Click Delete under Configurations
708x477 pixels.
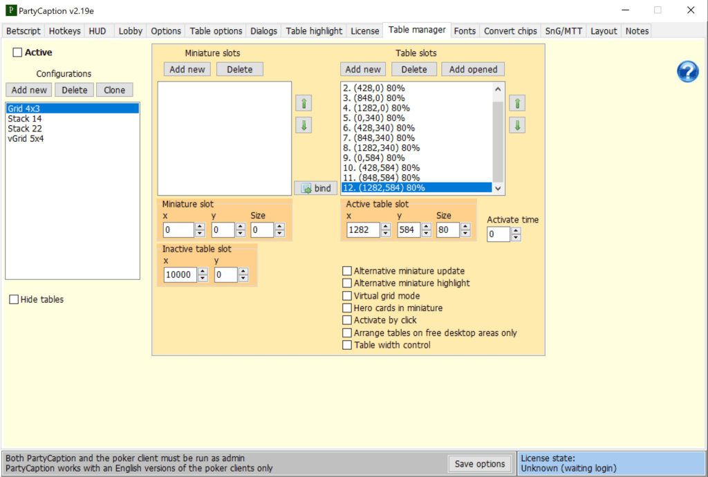coord(75,90)
